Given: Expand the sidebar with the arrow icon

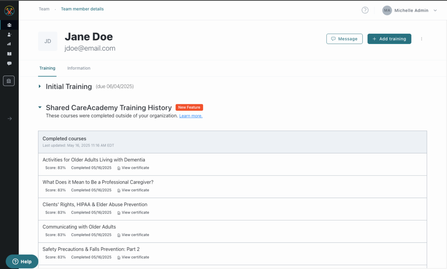Looking at the screenshot, I should point(9,119).
